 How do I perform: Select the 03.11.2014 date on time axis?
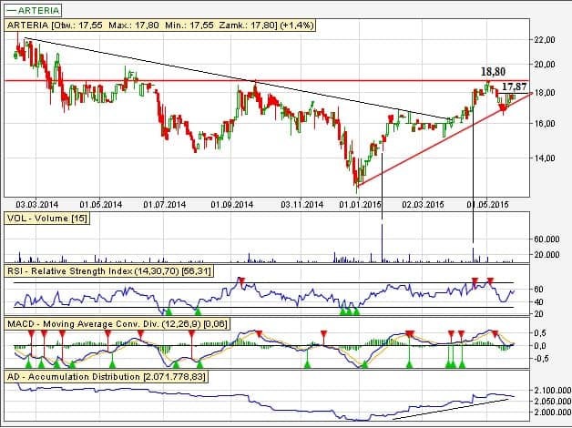pos(302,205)
